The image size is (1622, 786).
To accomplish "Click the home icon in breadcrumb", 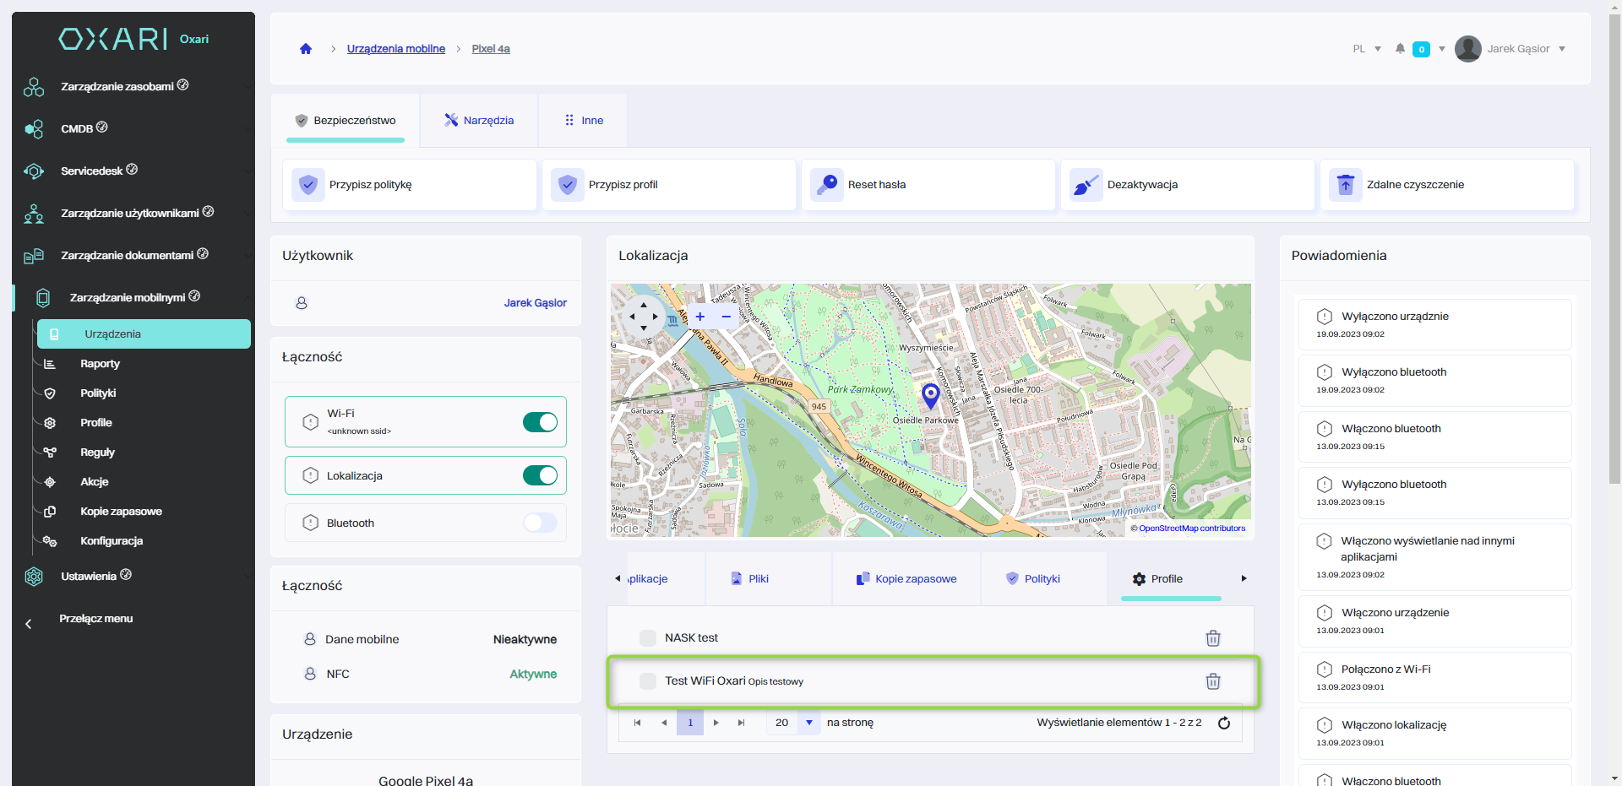I will pyautogui.click(x=306, y=49).
